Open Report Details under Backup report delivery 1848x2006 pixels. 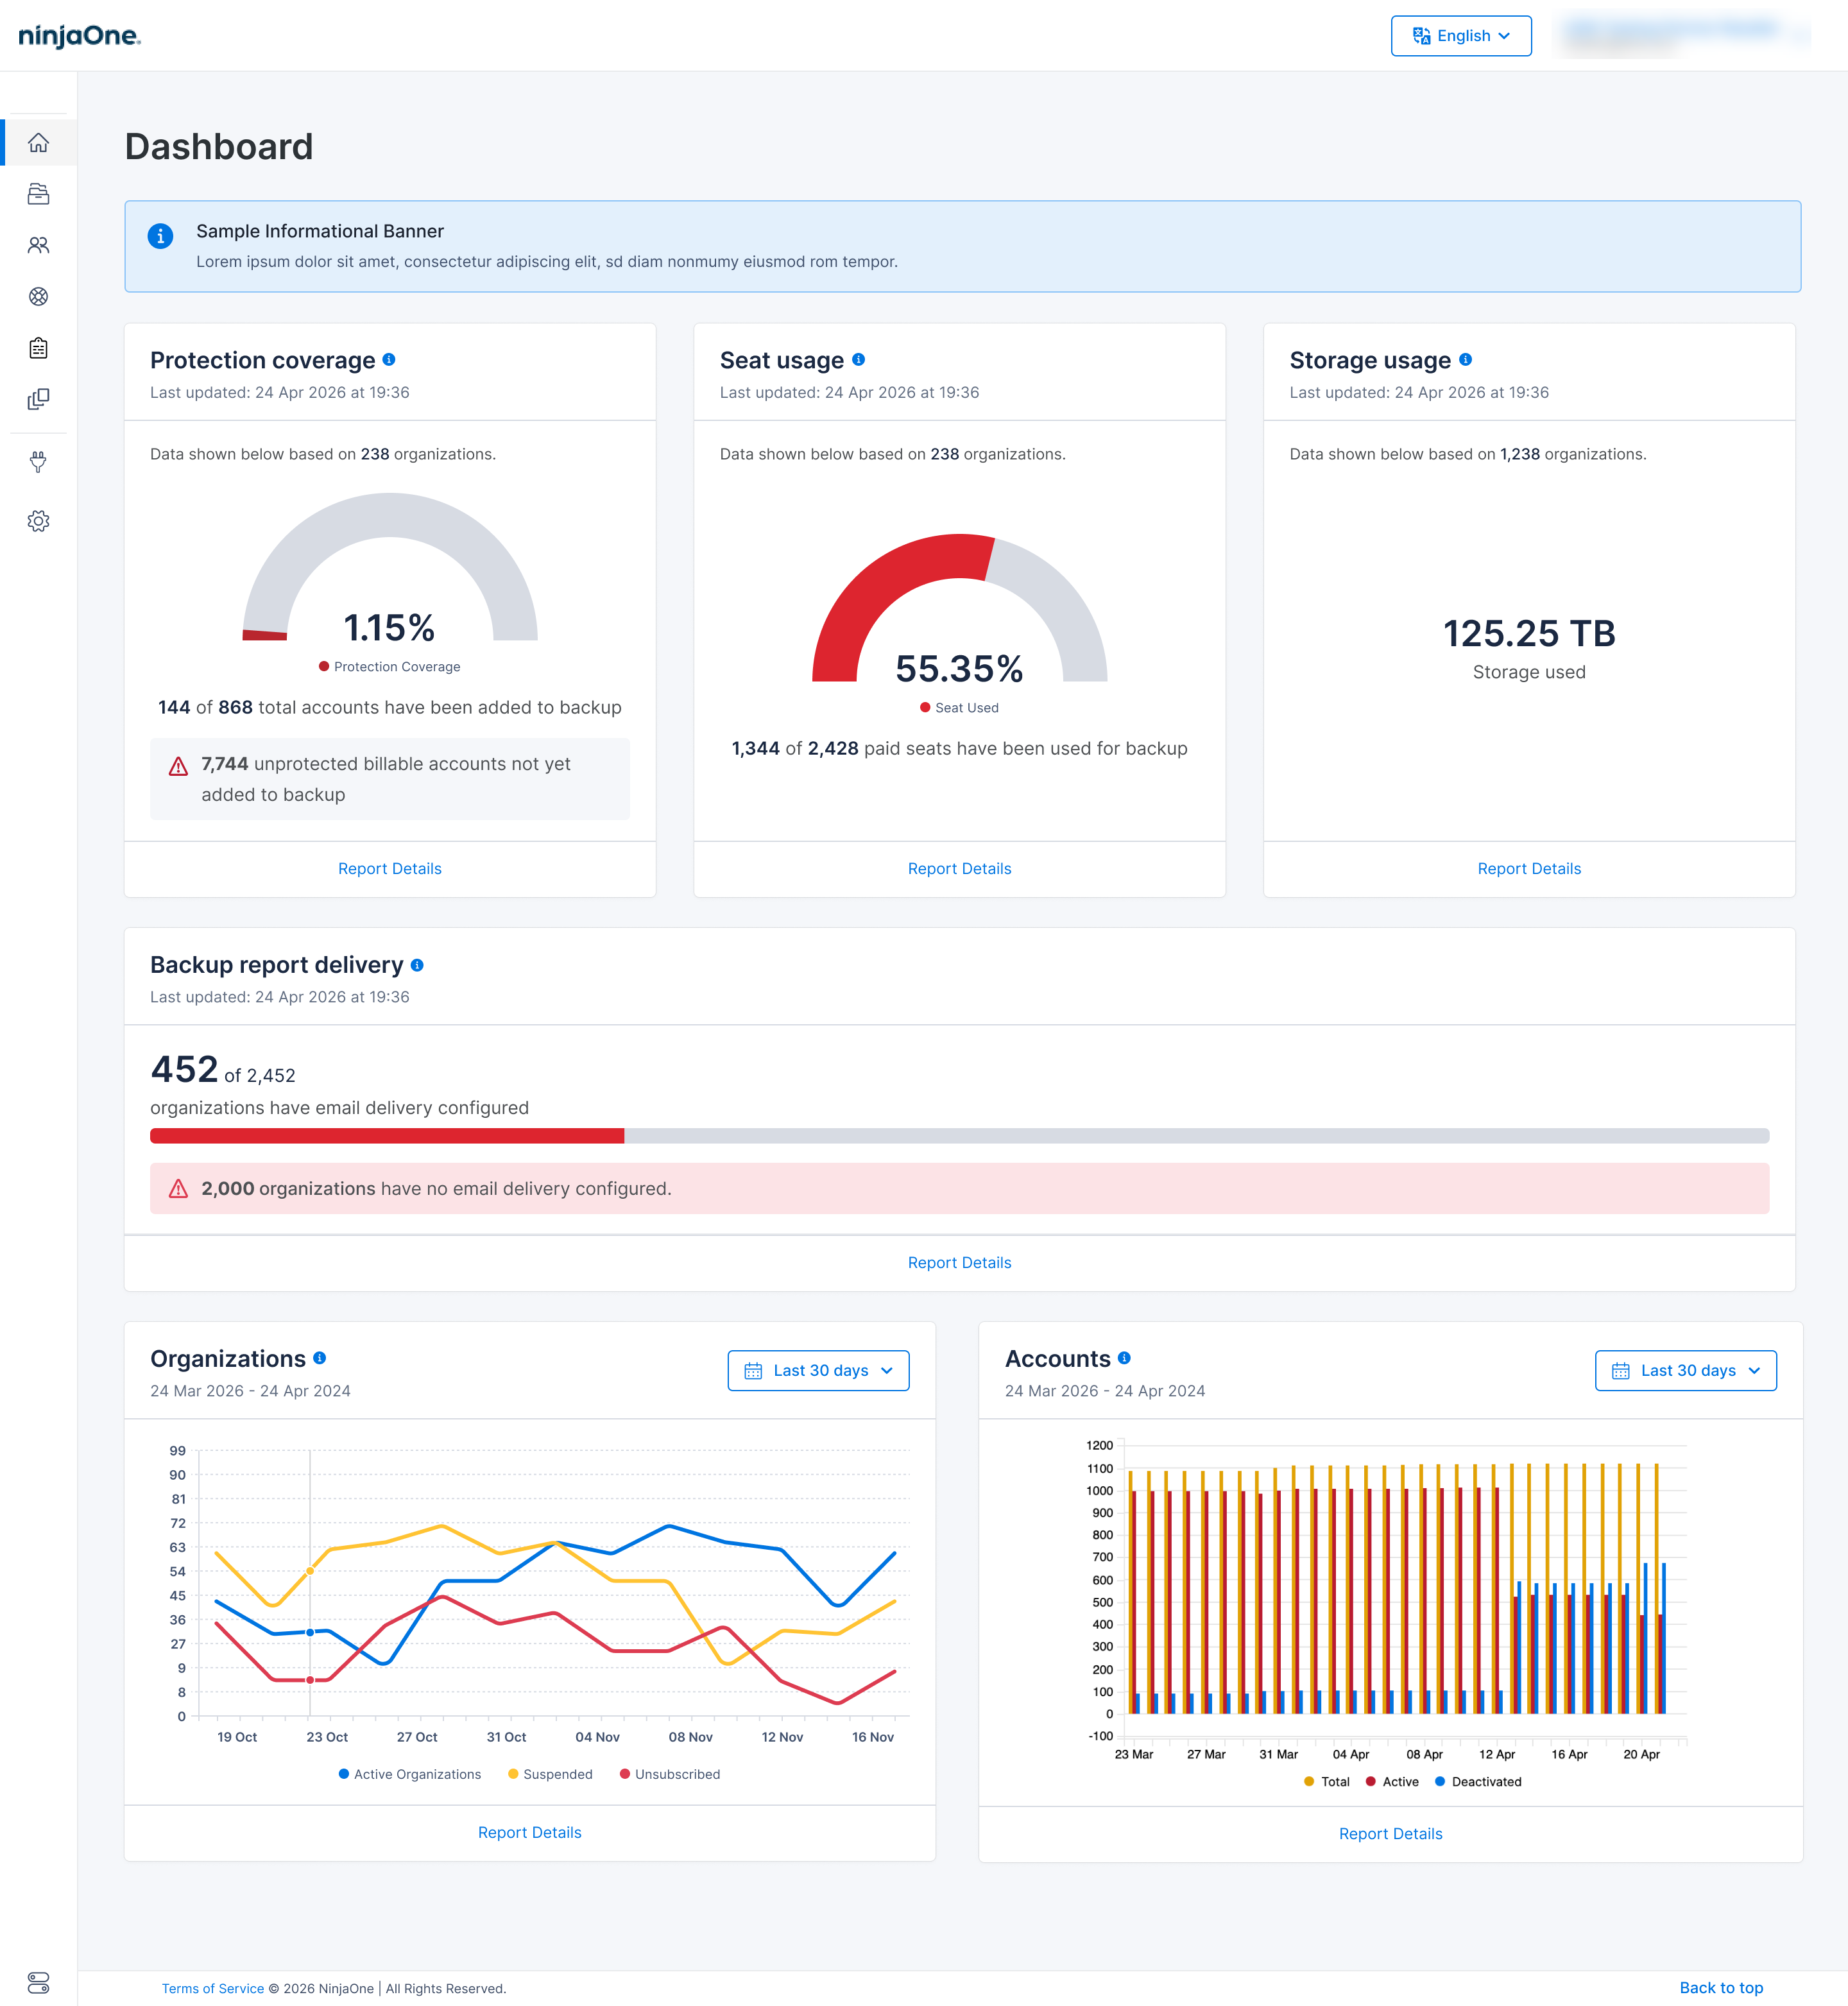[x=959, y=1263]
